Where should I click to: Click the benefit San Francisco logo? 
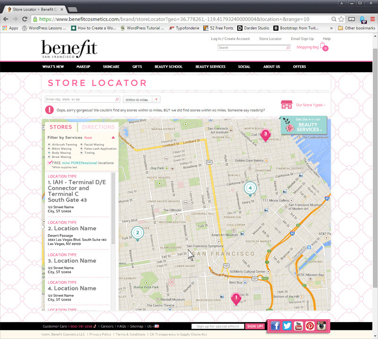[x=69, y=49]
